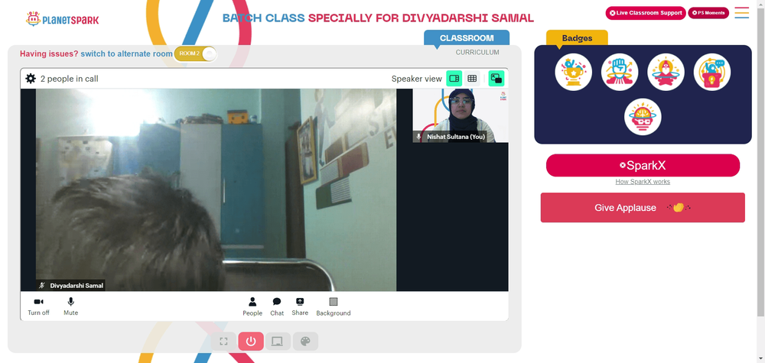The image size is (765, 363).
Task: Switch to grid view layout icon
Action: pyautogui.click(x=472, y=79)
